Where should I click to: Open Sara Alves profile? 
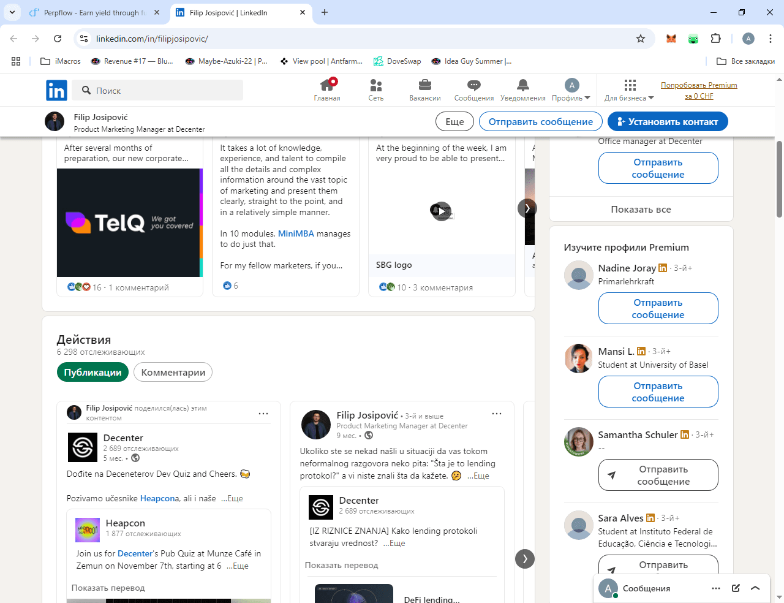[620, 518]
